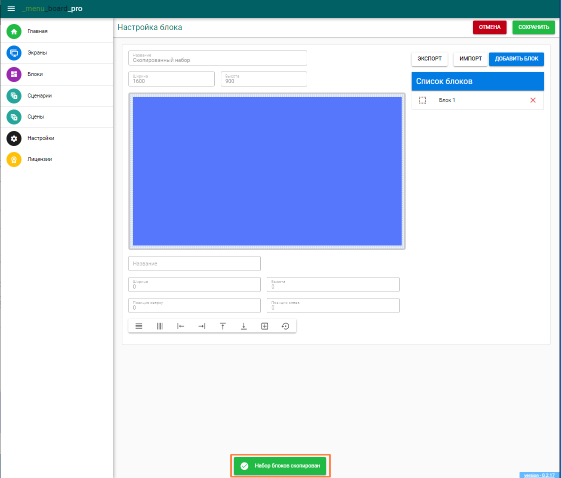Click the horizontal lines distribute icon

(139, 326)
